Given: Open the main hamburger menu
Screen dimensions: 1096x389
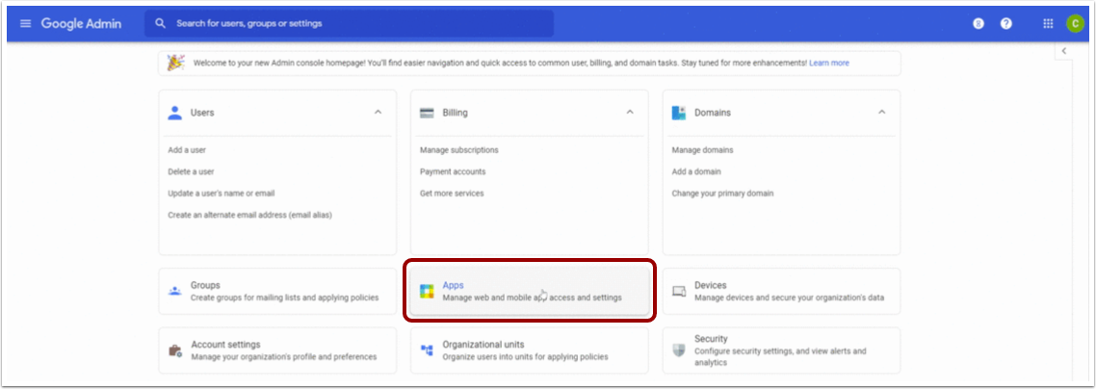Looking at the screenshot, I should 26,24.
